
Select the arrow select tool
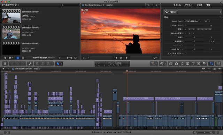[x=58, y=64]
